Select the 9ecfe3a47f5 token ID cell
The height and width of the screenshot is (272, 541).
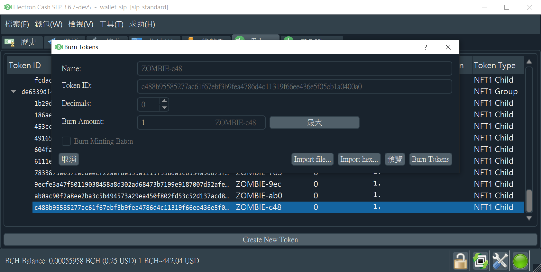tap(132, 184)
